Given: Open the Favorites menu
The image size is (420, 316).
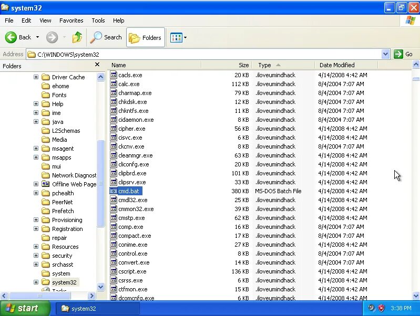Looking at the screenshot, I should tap(71, 20).
